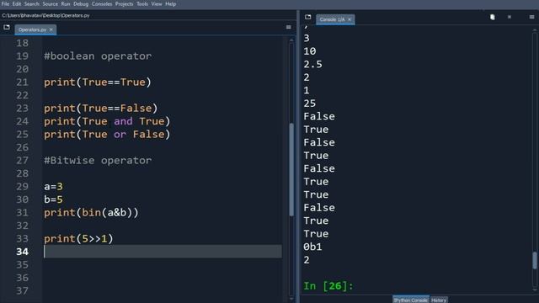Screen dimensions: 539x303
Task: Click line number 19 in gutter
Action: click(x=23, y=56)
